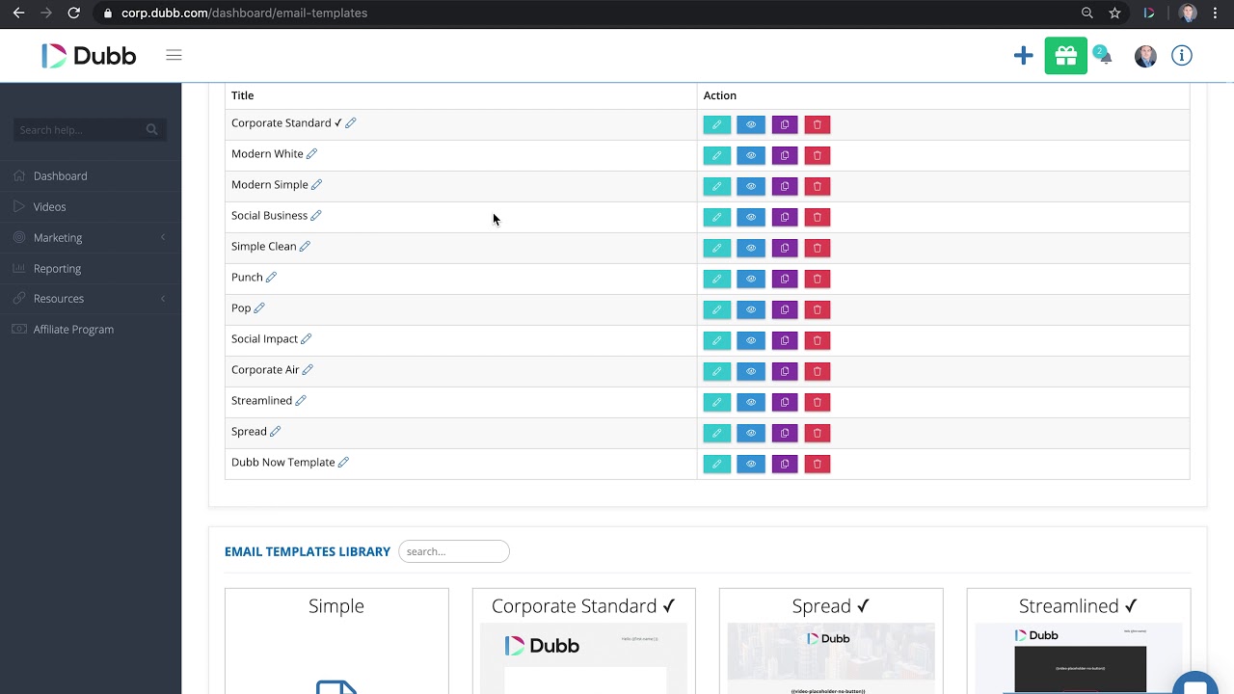Image resolution: width=1234 pixels, height=694 pixels.
Task: Preview the Social Business template
Action: [x=751, y=217]
